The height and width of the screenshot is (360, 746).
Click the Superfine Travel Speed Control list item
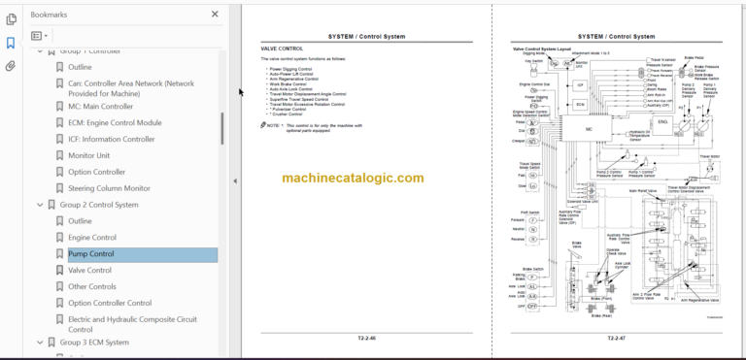[x=299, y=99]
